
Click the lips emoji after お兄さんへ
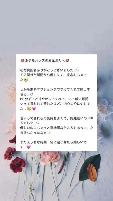coord(67,60)
